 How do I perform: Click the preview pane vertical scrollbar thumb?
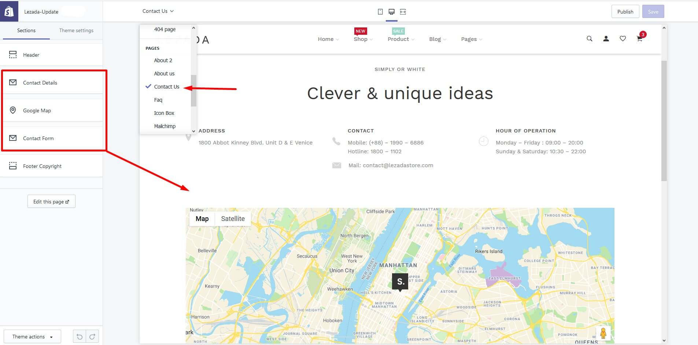664,121
